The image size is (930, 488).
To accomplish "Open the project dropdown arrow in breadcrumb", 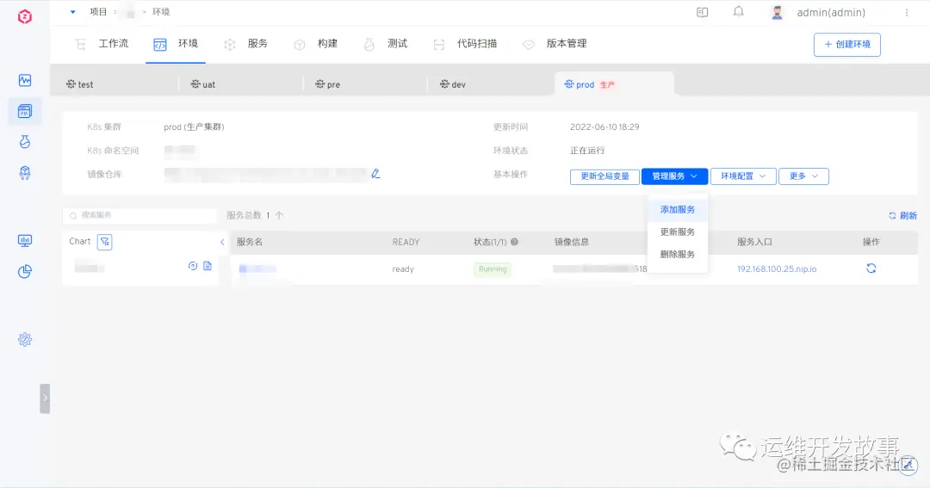I will (x=72, y=12).
